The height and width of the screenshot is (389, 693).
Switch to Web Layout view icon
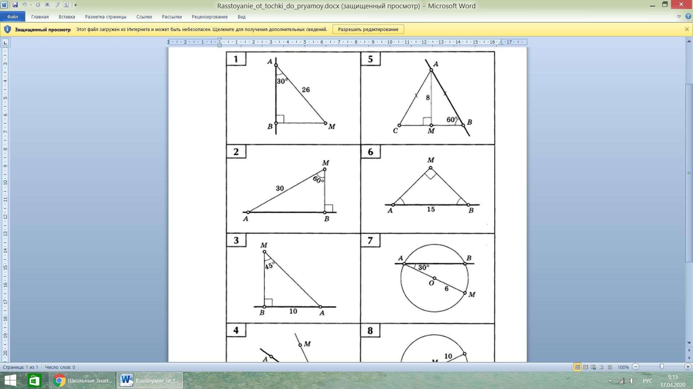point(593,367)
